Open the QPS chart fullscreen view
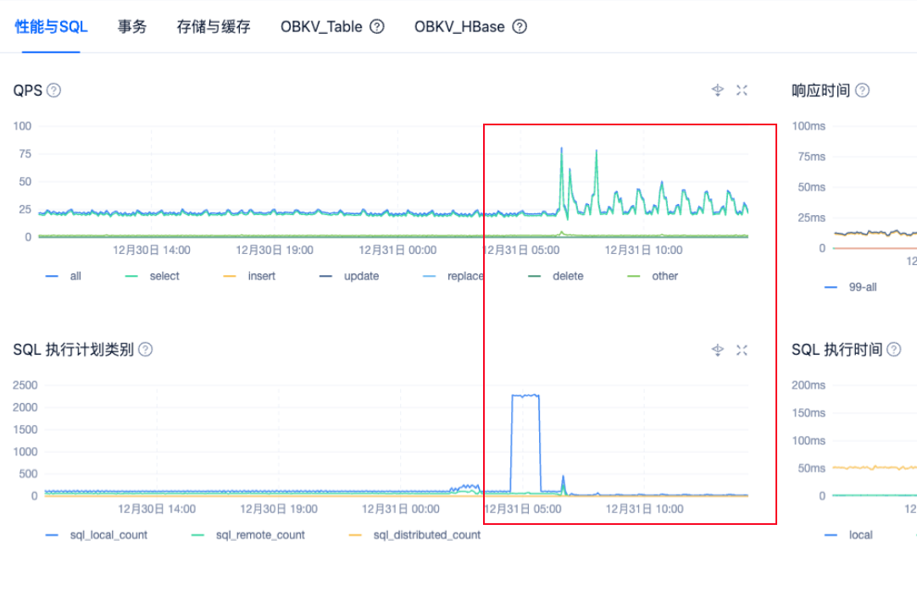 pyautogui.click(x=742, y=91)
